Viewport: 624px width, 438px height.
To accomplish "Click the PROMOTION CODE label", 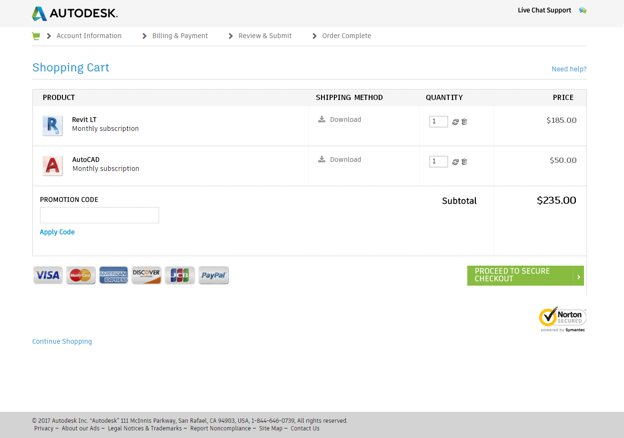I will 69,199.
